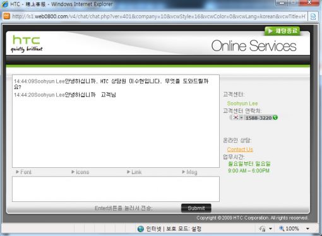Open the dropdown arrow next to the flag

241,117
